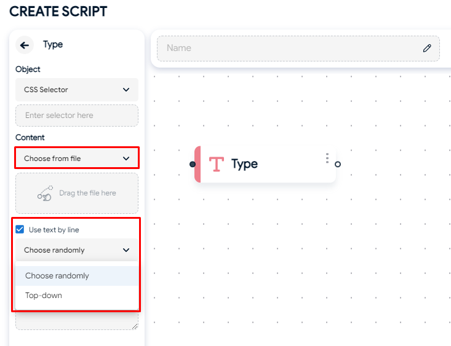Click the chevron arrow of CSS Selector dropdown
The width and height of the screenshot is (451, 346).
tap(126, 90)
